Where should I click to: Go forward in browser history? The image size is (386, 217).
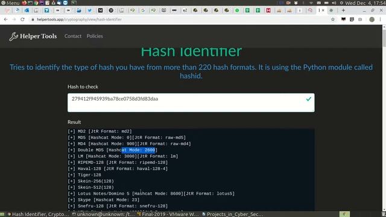(14, 19)
